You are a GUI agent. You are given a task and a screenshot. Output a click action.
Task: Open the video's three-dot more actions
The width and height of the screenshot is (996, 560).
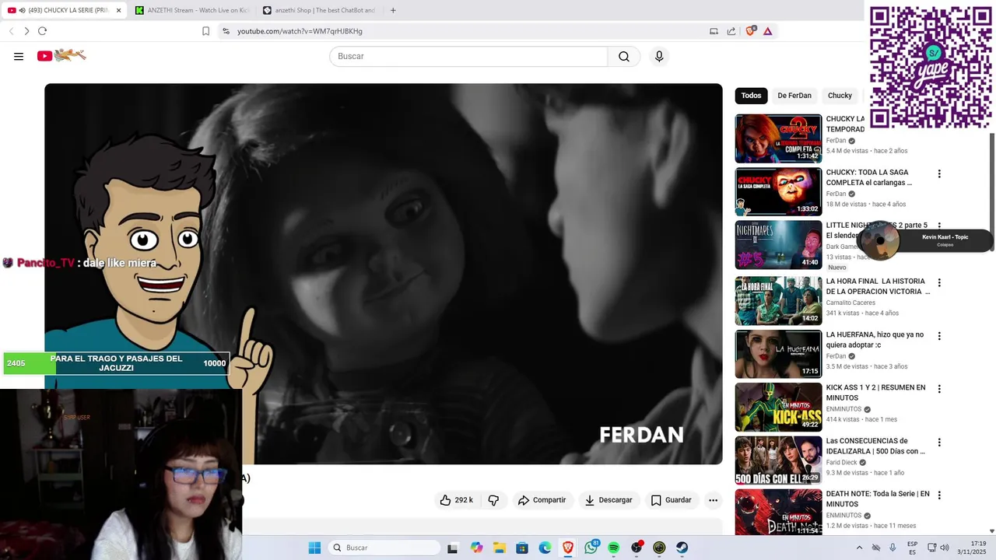[713, 500]
